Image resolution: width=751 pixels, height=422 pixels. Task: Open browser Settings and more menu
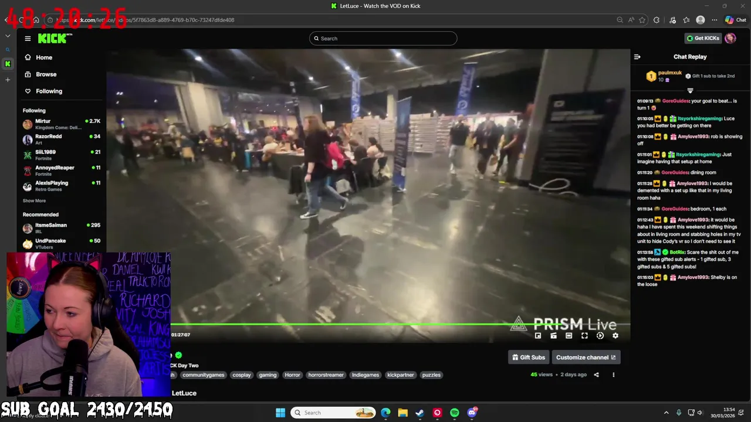pyautogui.click(x=715, y=20)
